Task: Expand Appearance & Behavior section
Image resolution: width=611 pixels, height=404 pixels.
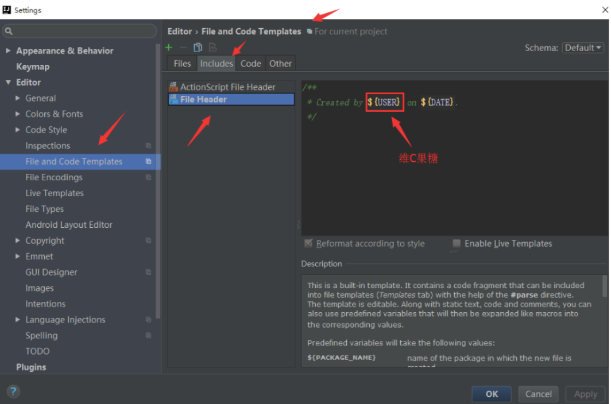Action: tap(8, 50)
